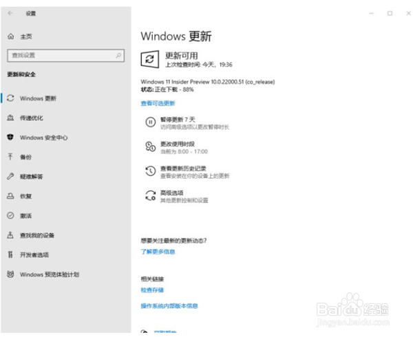Click the home icon next to 主页
This screenshot has height=337, width=413.
[x=11, y=36]
